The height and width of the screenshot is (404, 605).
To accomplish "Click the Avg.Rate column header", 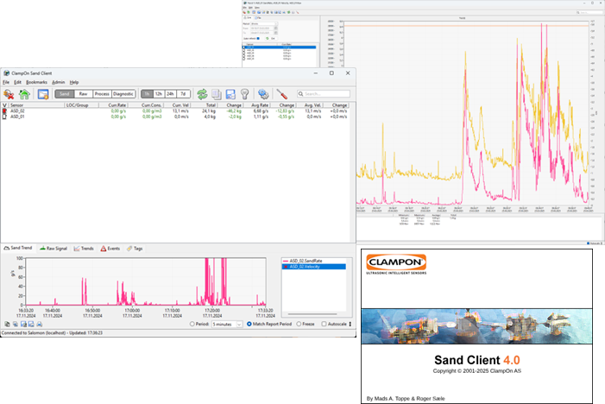I will tap(257, 105).
